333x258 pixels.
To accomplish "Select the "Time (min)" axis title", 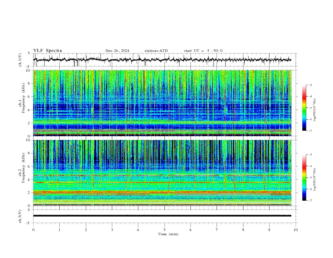I will [x=168, y=234].
